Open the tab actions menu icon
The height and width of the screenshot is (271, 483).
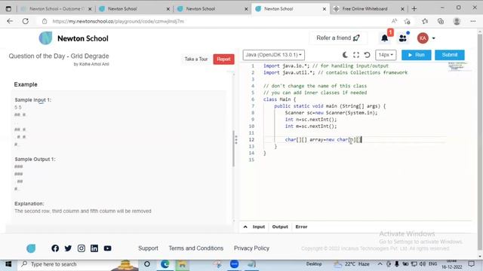(x=8, y=9)
